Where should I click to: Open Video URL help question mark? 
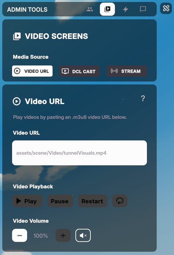point(143,99)
